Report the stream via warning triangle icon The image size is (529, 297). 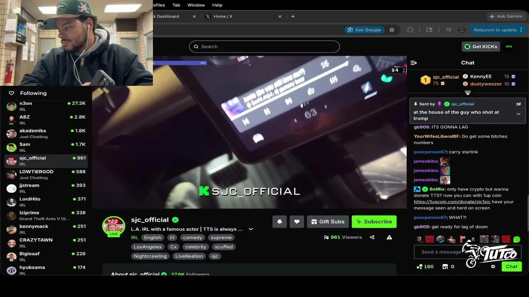tap(389, 237)
